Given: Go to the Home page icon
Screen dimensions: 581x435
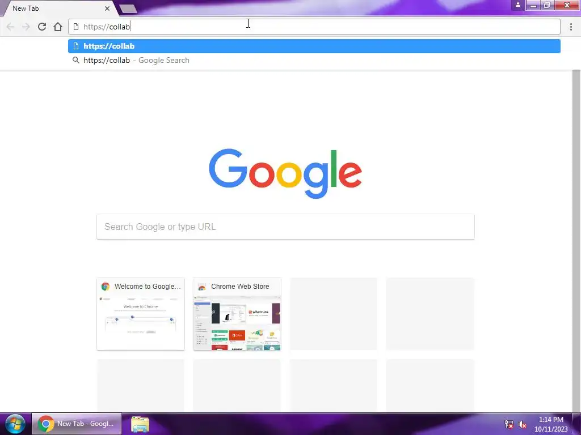Looking at the screenshot, I should pyautogui.click(x=58, y=27).
